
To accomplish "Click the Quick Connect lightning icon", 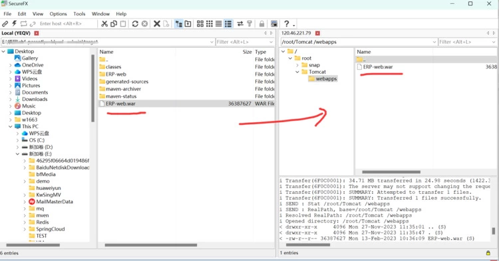I will click(x=15, y=23).
